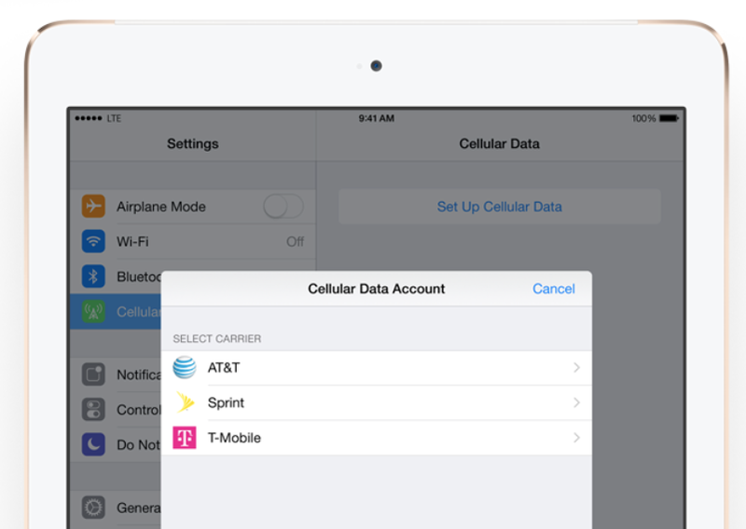The image size is (746, 529).
Task: Tap the Control Center icon
Action: click(93, 409)
